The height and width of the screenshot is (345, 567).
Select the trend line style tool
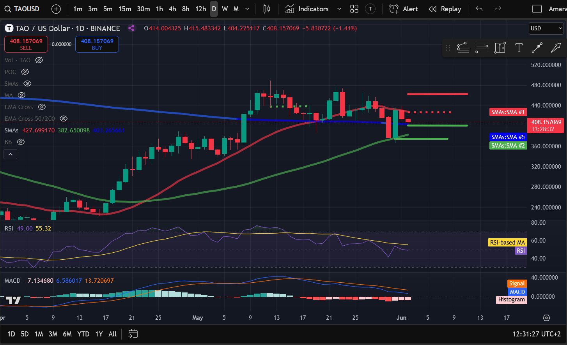coord(463,48)
